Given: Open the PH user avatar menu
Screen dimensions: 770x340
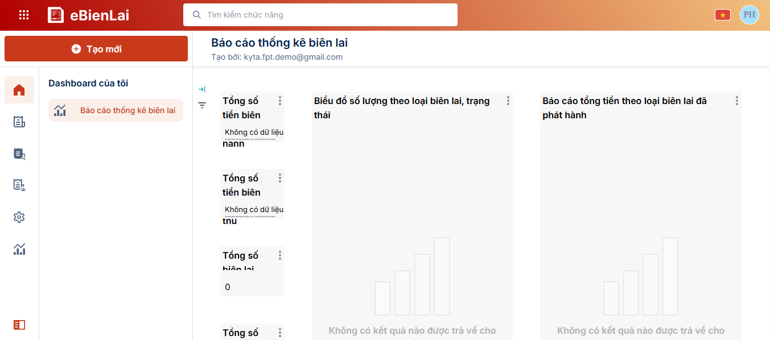Looking at the screenshot, I should point(749,15).
